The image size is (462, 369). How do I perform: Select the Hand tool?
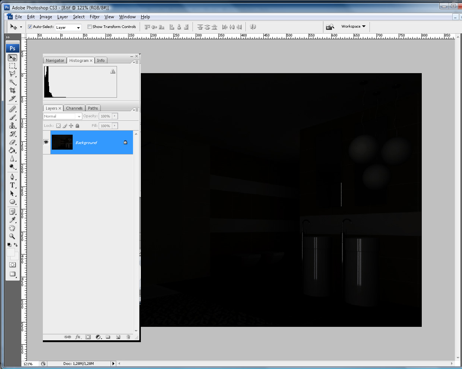(x=12, y=228)
